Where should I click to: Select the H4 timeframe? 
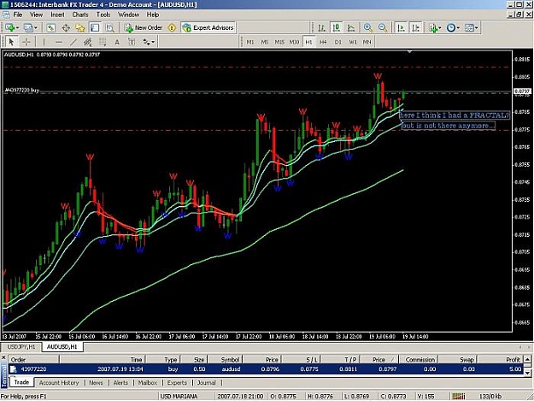click(323, 42)
